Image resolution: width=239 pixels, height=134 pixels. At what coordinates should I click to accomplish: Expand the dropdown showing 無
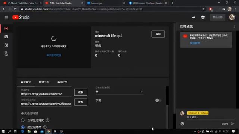[x=119, y=92]
